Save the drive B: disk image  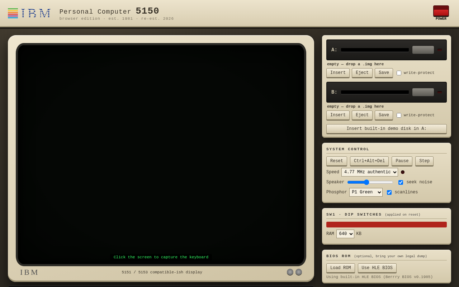point(384,115)
